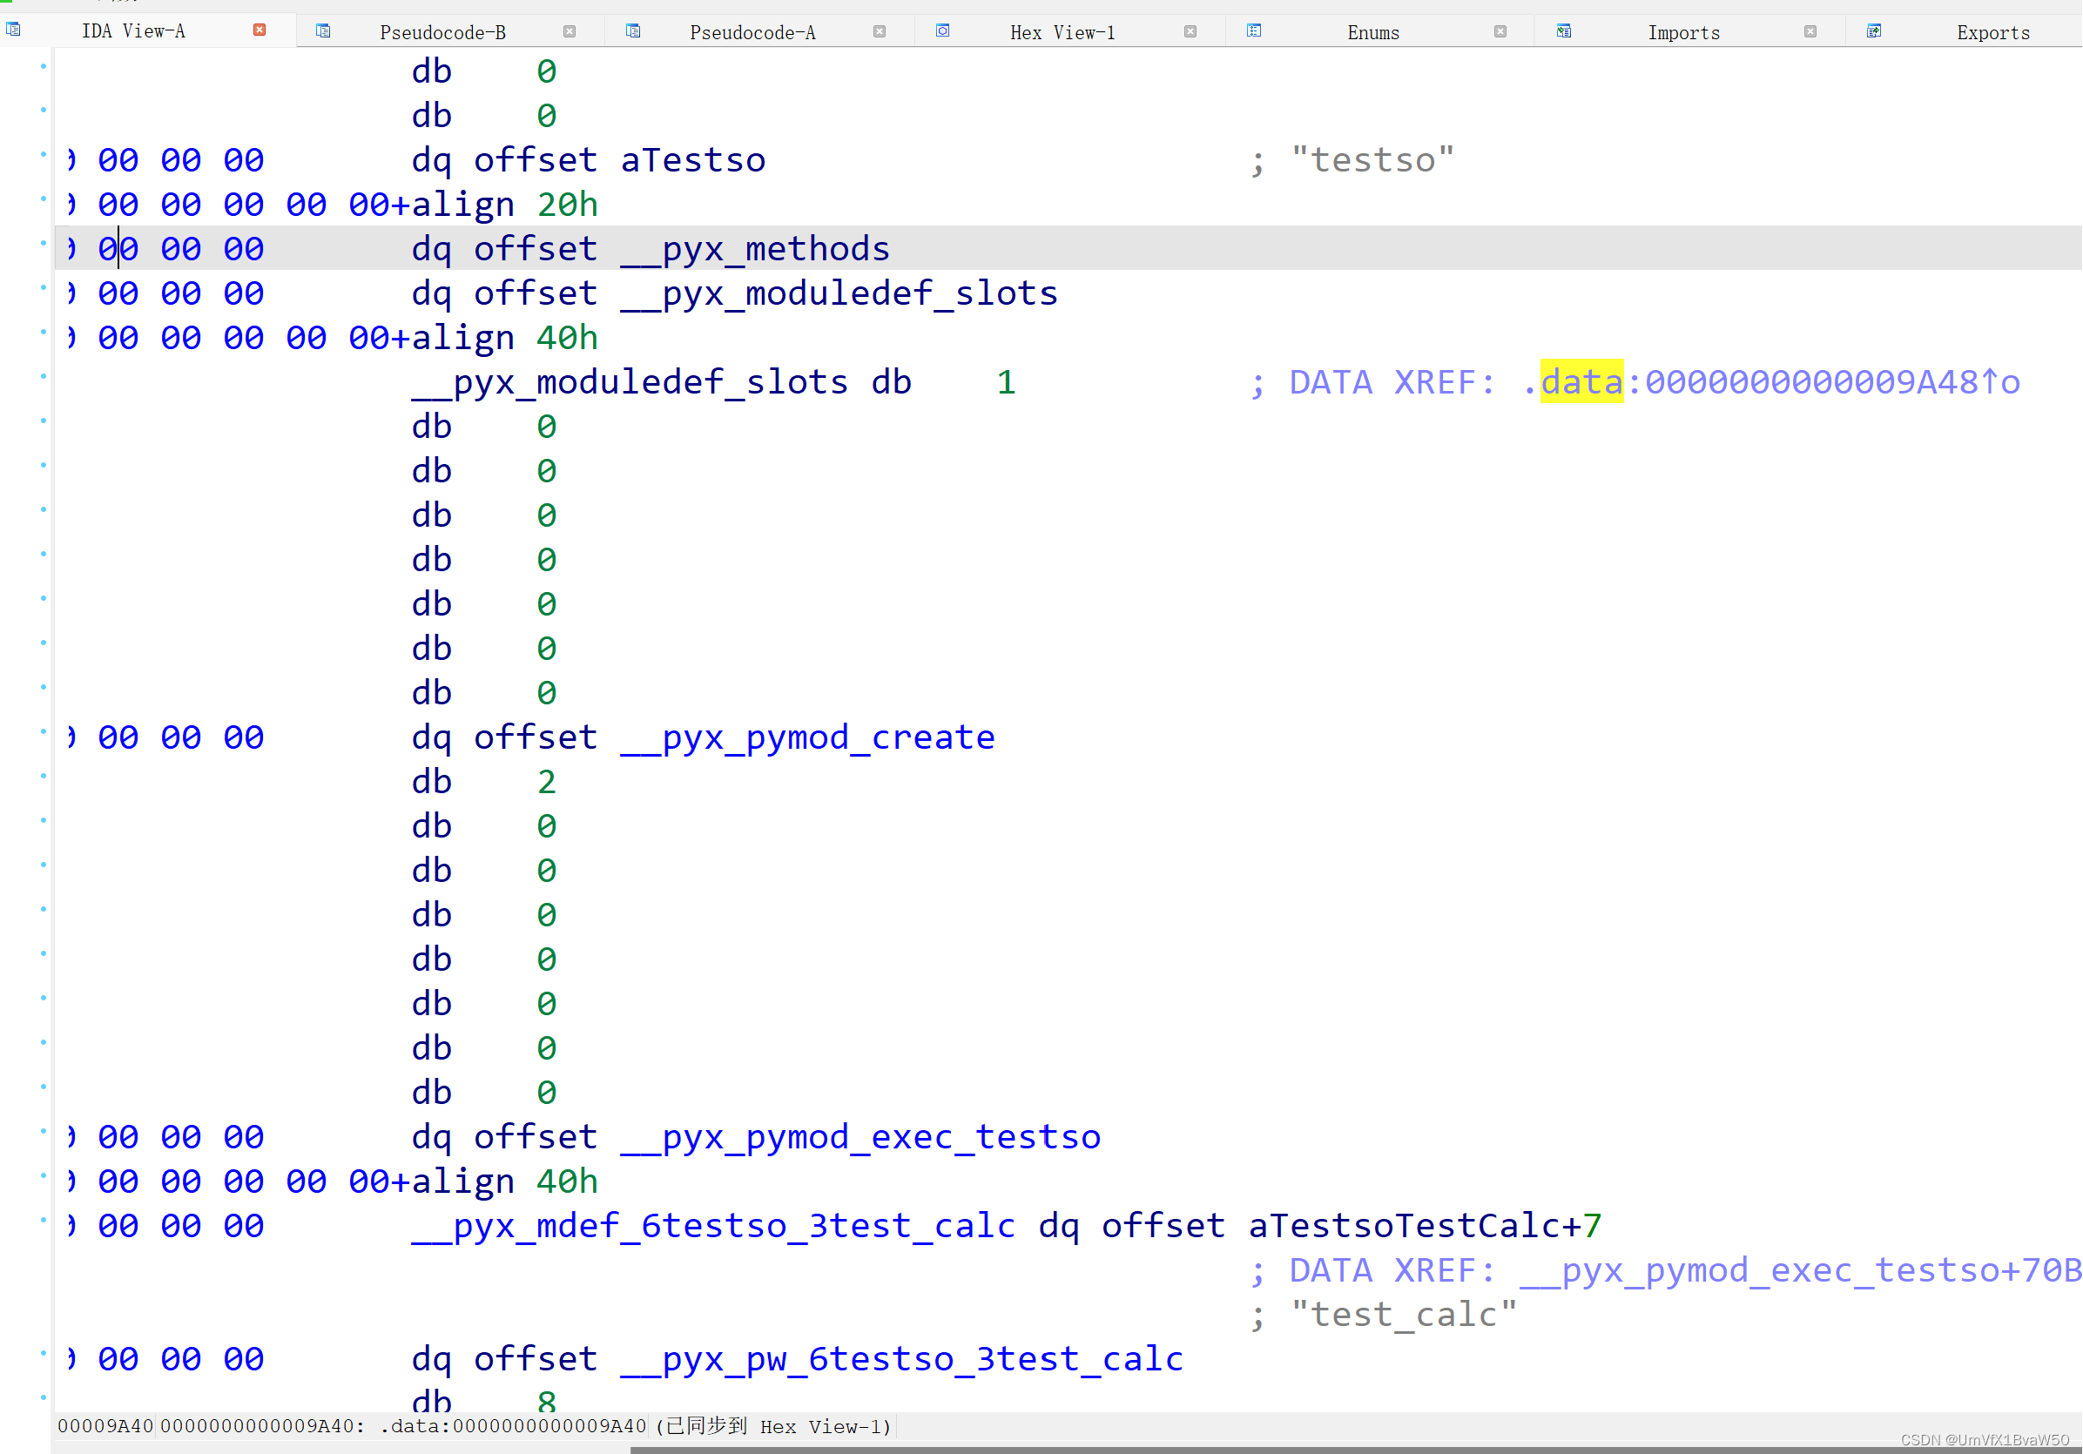This screenshot has height=1454, width=2083.
Task: Click the Enums tab icon
Action: 1254,30
